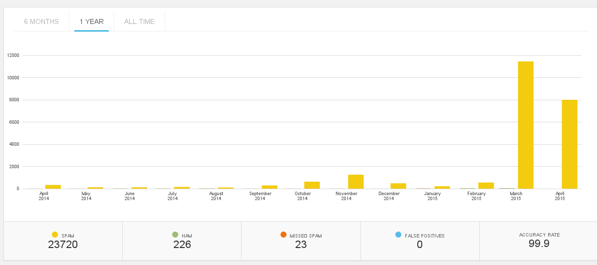
Task: Click the Missed Spam count 23
Action: pos(301,245)
